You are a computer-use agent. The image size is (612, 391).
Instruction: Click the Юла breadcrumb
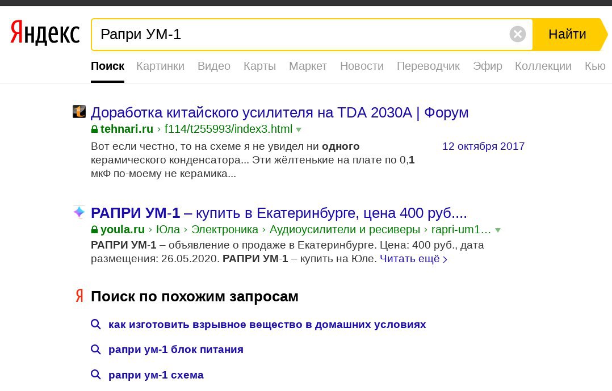click(x=168, y=229)
